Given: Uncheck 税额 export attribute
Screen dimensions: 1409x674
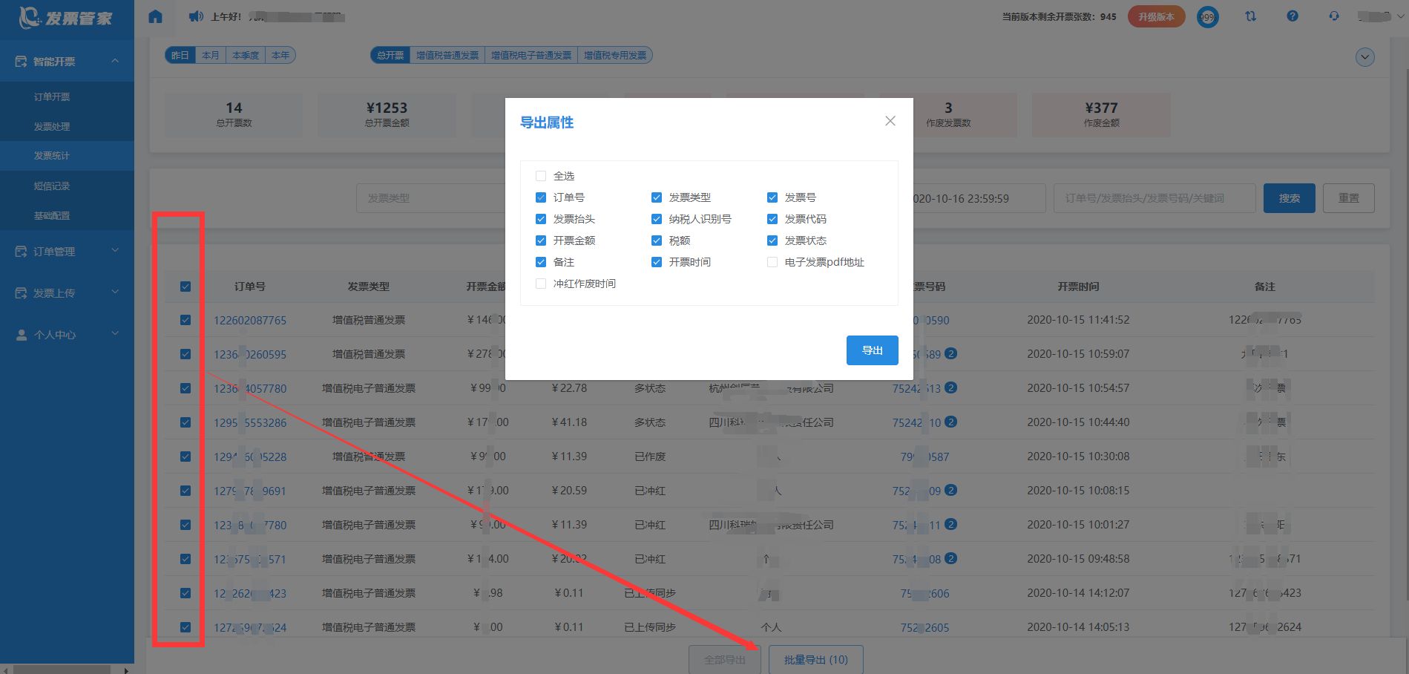Looking at the screenshot, I should tap(657, 241).
